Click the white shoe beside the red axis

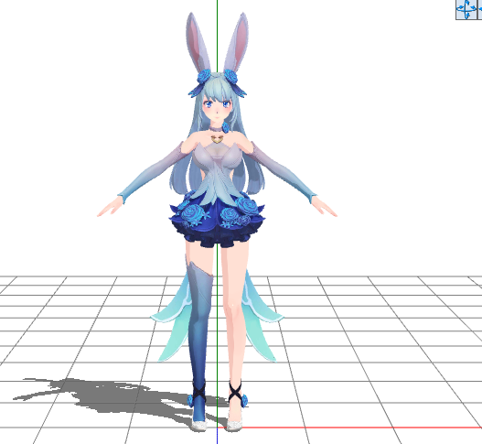[234, 425]
